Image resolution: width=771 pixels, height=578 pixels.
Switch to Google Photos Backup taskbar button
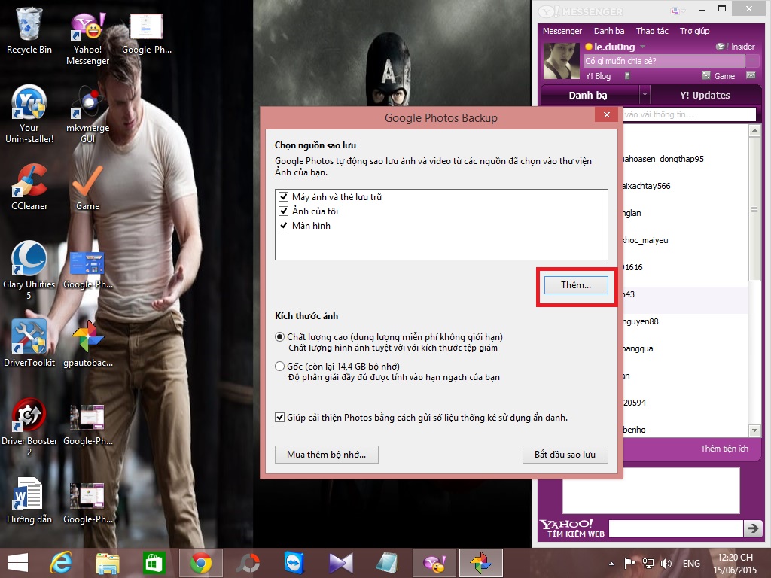coord(481,563)
